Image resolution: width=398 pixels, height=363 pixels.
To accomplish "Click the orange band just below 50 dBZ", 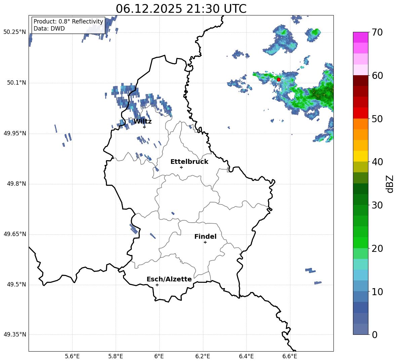I will tap(361, 124).
